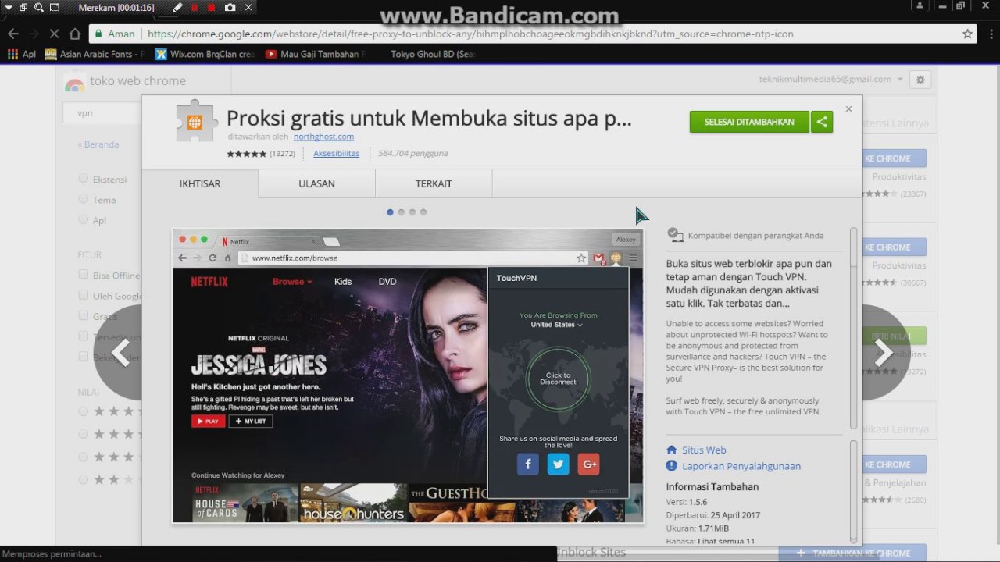The width and height of the screenshot is (1000, 562).
Task: Click the Bandicam fullscreen rectangle icon
Action: 54,8
